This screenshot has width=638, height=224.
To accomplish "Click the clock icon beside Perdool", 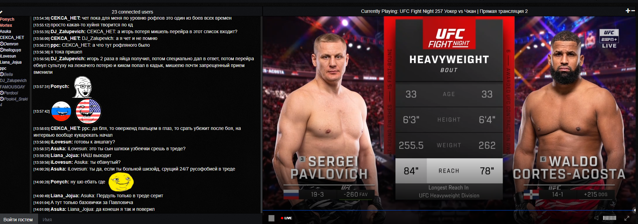I will pos(2,93).
